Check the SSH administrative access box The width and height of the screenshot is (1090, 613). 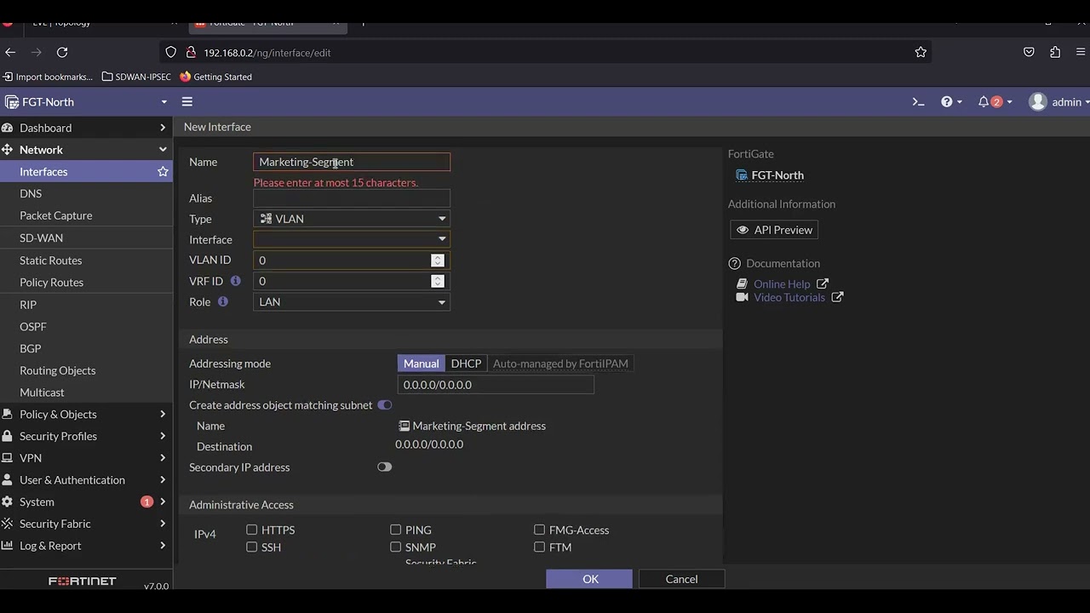tap(252, 547)
